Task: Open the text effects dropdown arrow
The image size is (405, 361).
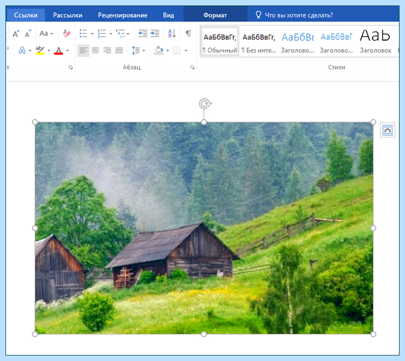Action: click(x=30, y=51)
